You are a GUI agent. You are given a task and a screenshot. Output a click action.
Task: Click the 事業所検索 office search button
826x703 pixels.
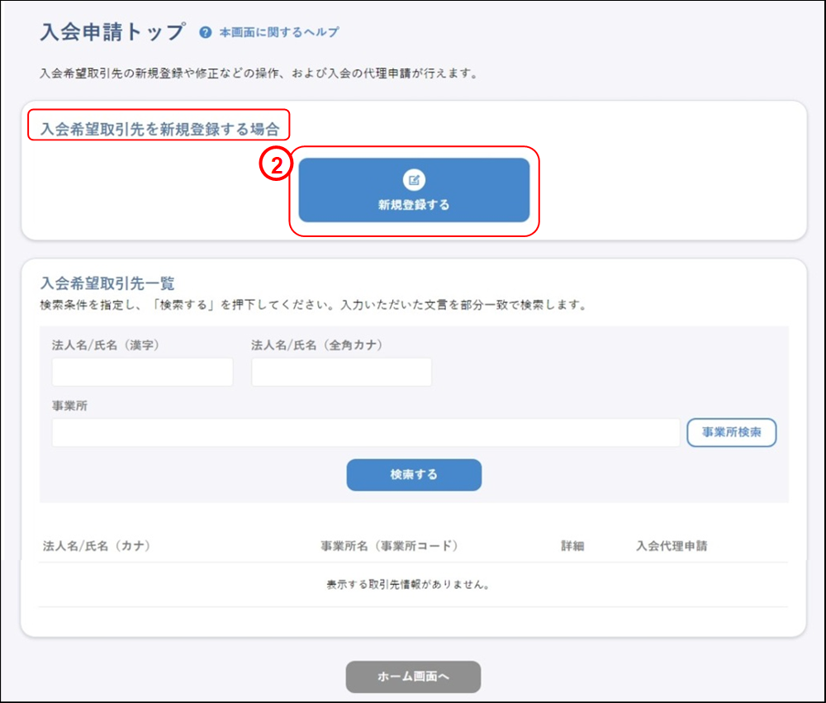click(732, 432)
